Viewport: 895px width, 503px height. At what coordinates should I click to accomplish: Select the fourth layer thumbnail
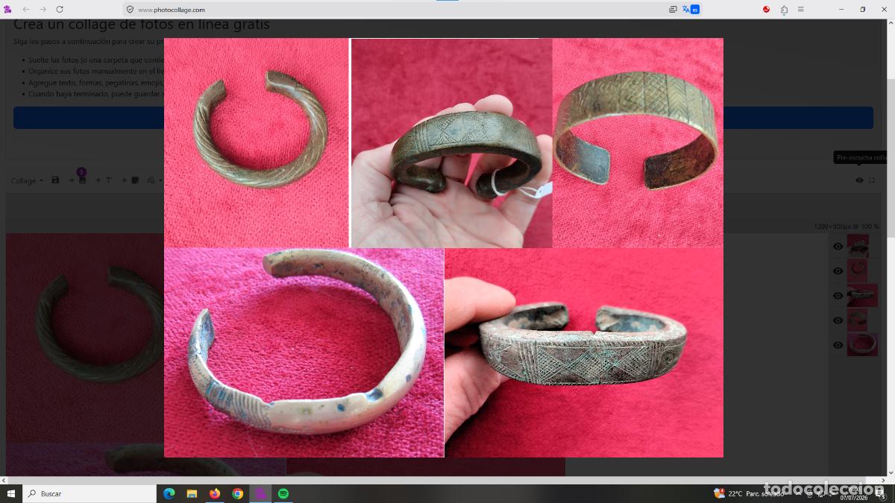857,320
